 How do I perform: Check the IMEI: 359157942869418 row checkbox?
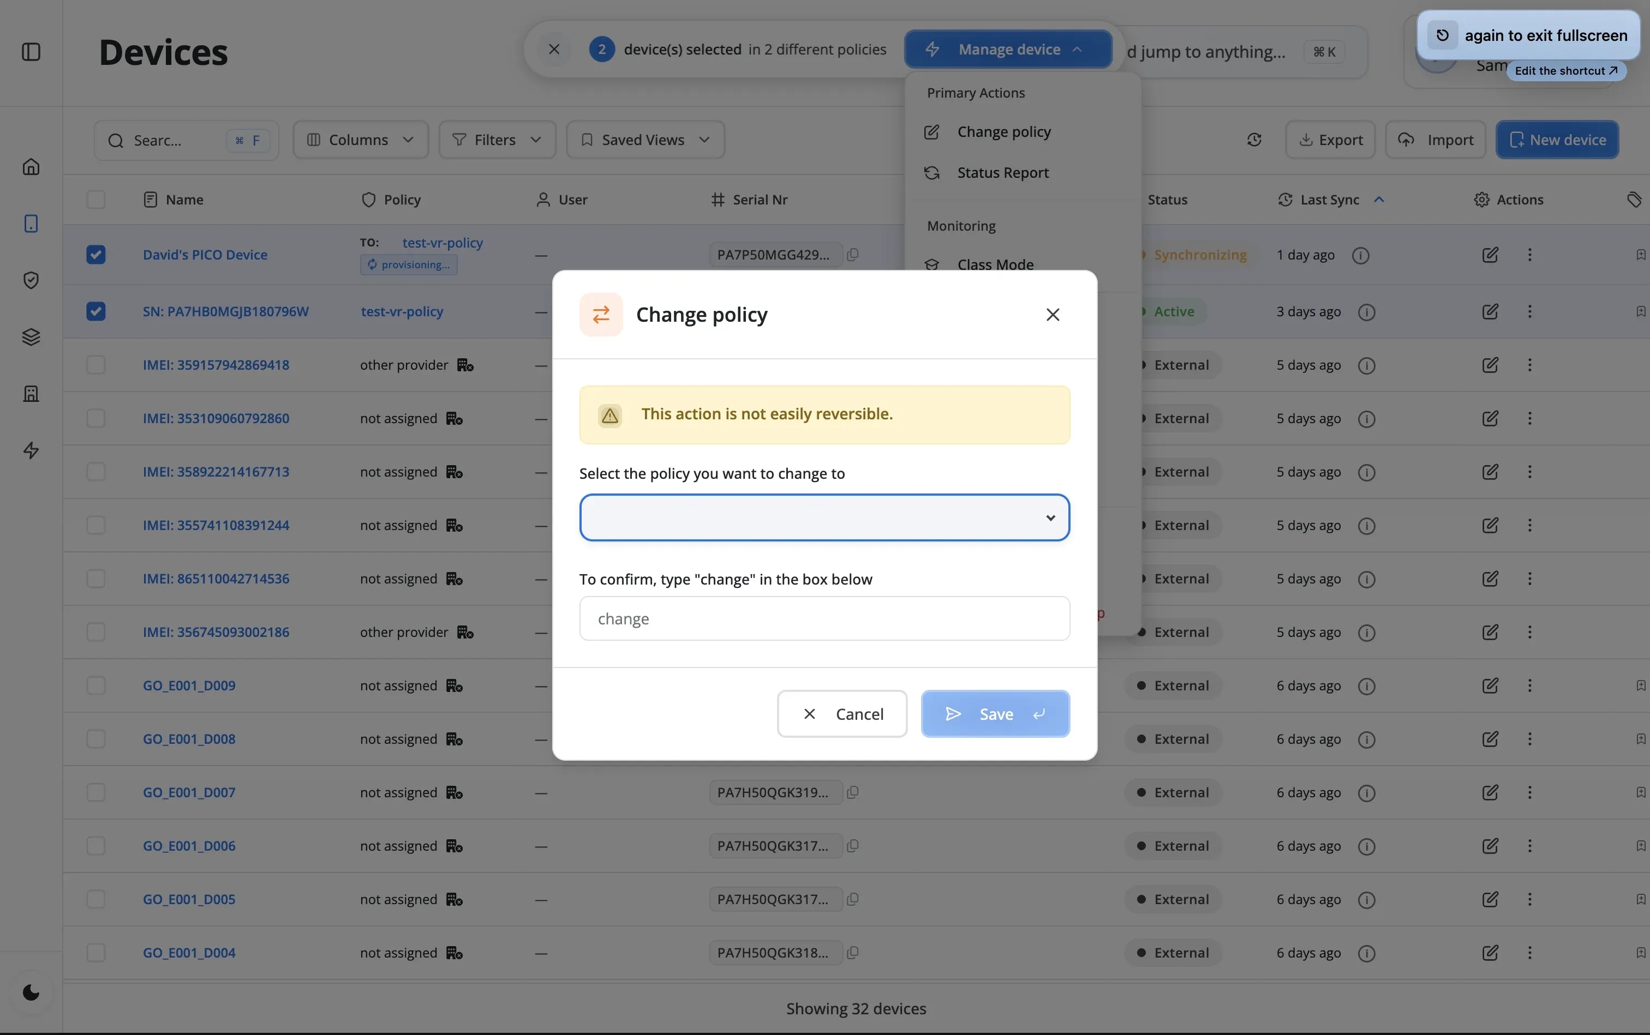click(x=96, y=365)
